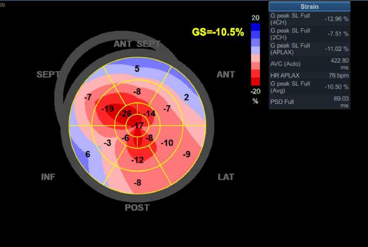Click the INF wall label
Viewport: 368px width, 247px height.
tap(48, 177)
